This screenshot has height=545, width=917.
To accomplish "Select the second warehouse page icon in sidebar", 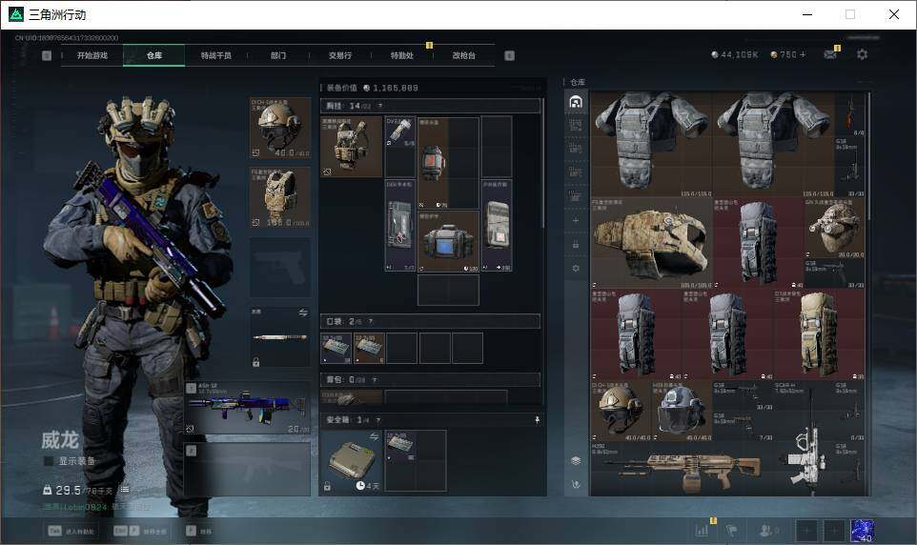I will click(576, 125).
